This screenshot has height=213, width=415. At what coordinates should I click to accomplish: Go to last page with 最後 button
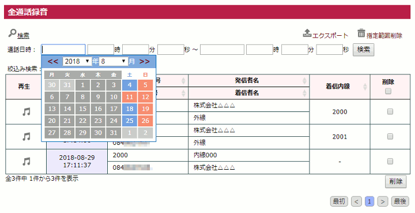click(400, 201)
